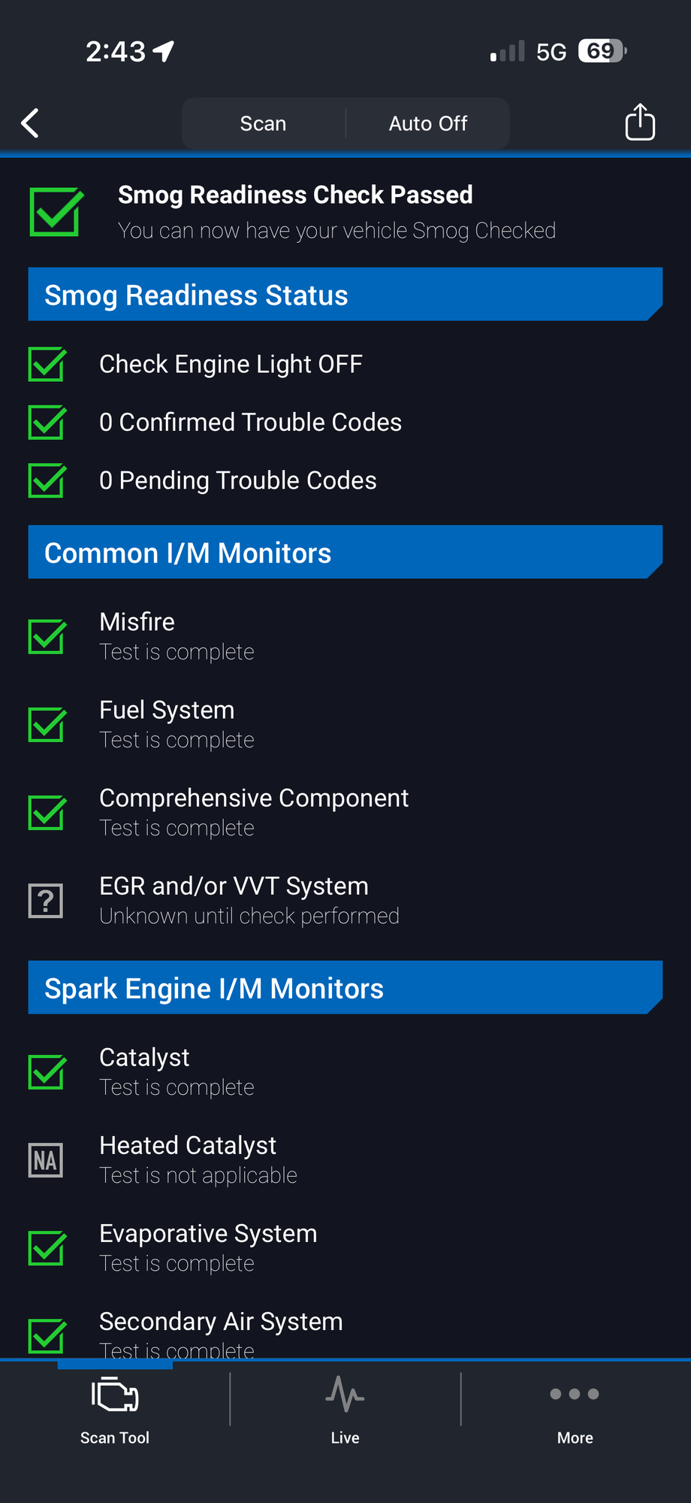Tap the Common I/M Monitors section header
Image resolution: width=691 pixels, height=1503 pixels.
tap(345, 553)
